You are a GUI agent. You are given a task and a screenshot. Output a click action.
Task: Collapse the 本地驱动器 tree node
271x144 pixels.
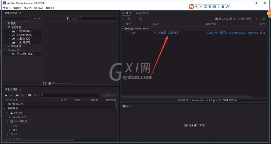[x=5, y=27]
